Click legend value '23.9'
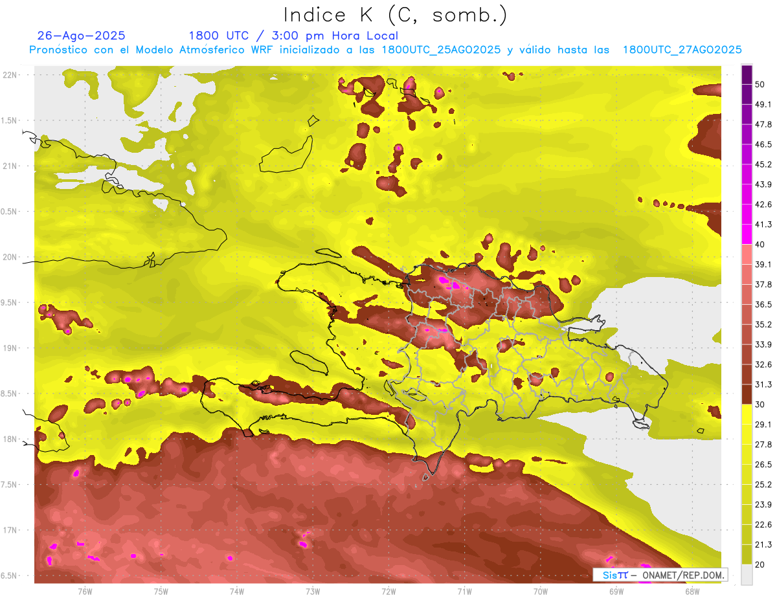This screenshot has height=600, width=777. coord(763,505)
